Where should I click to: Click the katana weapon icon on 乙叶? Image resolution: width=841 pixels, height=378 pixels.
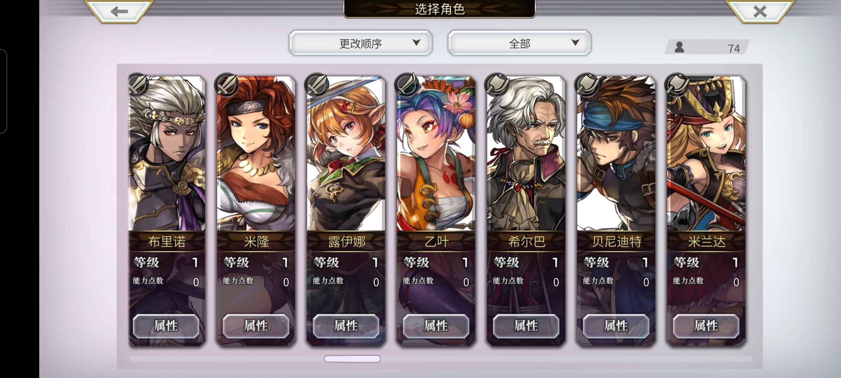pos(407,85)
